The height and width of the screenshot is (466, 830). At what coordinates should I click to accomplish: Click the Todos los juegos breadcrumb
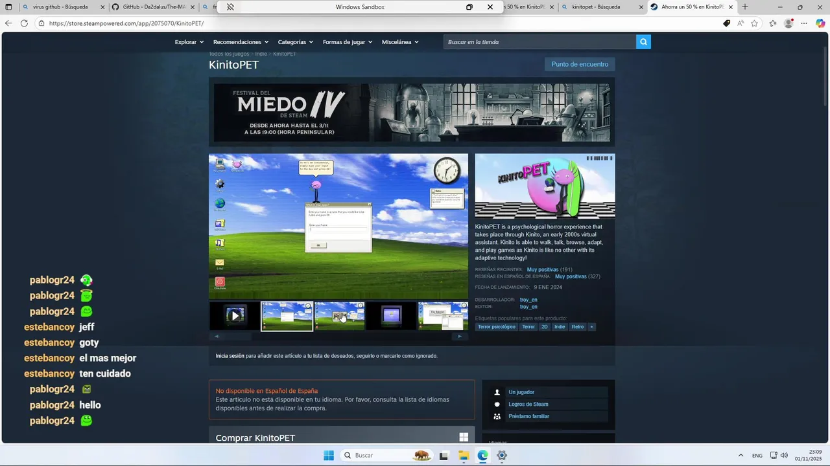pyautogui.click(x=229, y=54)
